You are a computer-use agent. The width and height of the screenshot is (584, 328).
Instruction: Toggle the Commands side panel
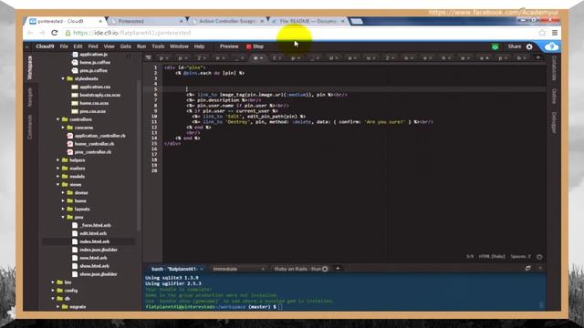coord(30,128)
